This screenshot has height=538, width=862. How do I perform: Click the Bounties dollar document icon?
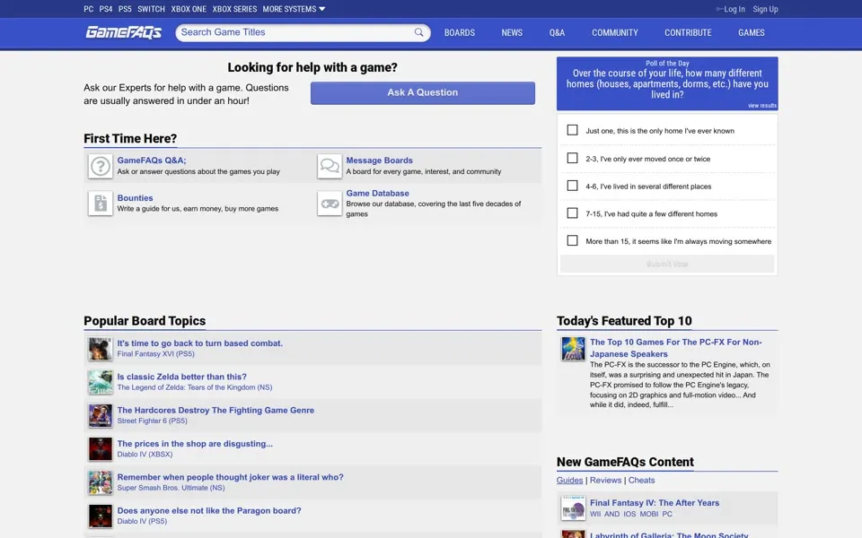(x=100, y=204)
